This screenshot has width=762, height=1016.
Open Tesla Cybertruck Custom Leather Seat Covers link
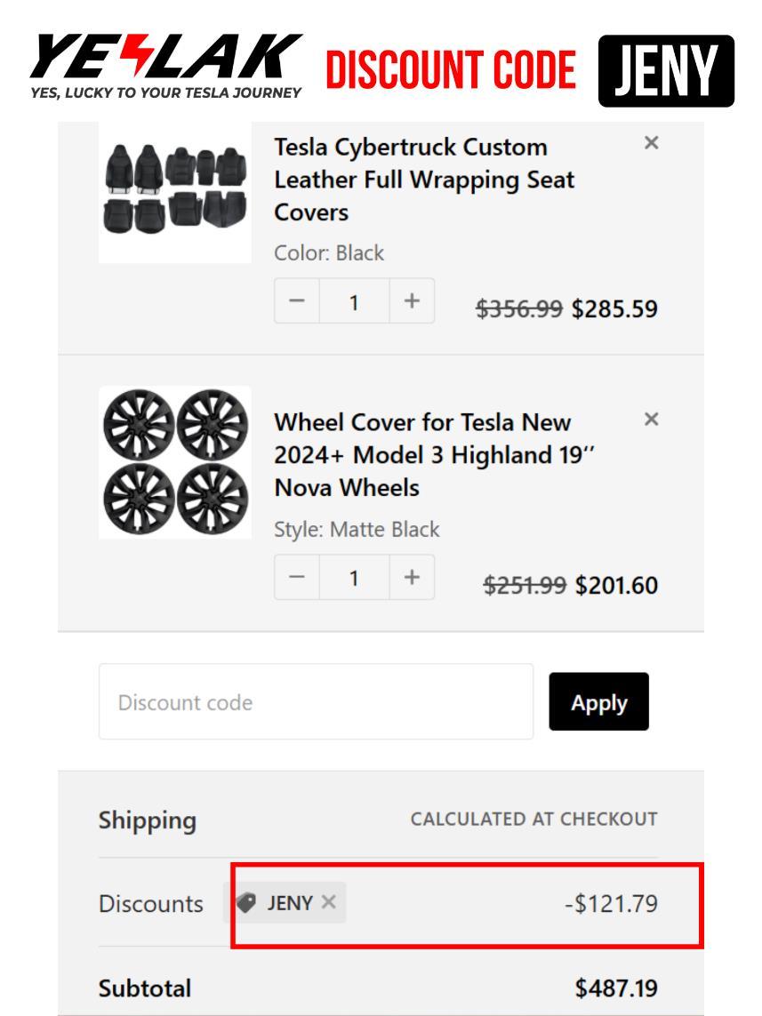[424, 180]
